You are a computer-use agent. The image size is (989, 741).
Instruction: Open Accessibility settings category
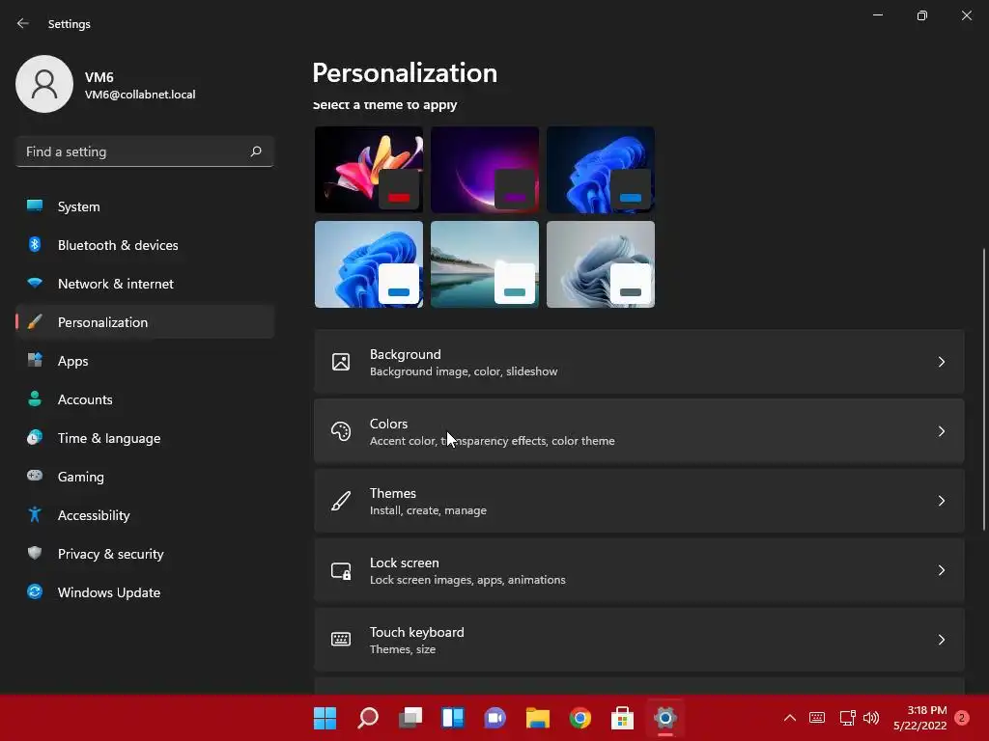[145, 515]
